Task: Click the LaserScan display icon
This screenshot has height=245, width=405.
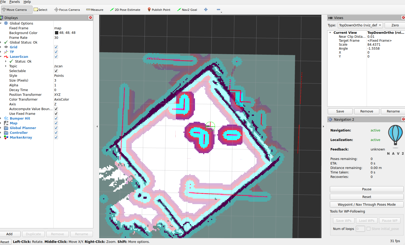Action: pyautogui.click(x=6, y=56)
